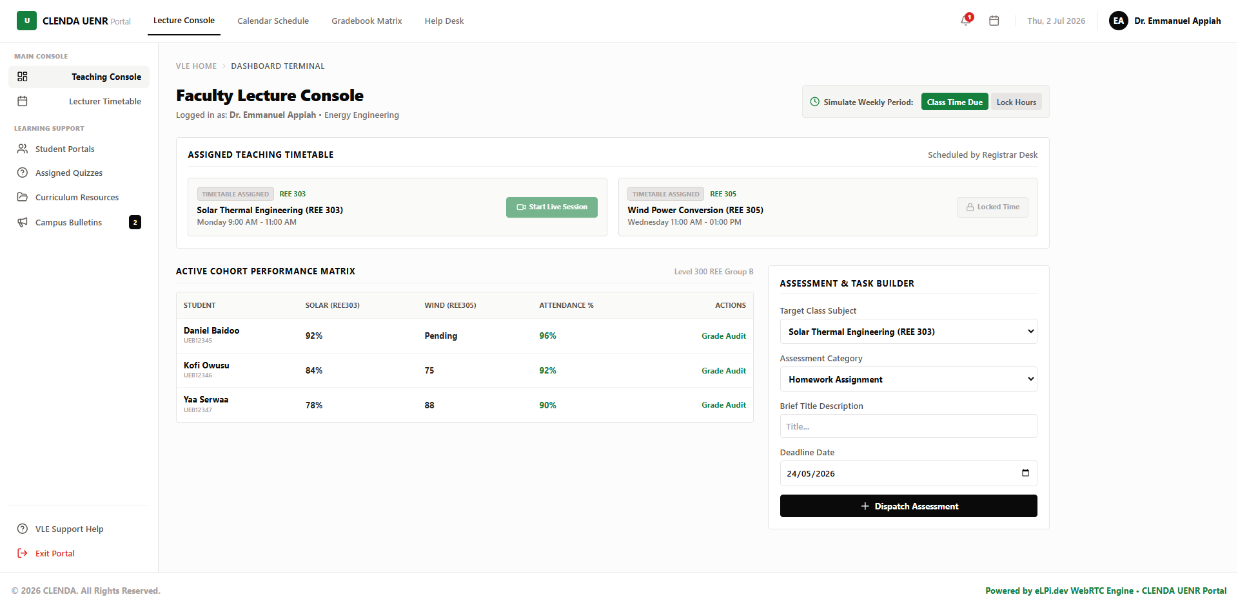Click the Dispatch Assessment button

pos(909,506)
